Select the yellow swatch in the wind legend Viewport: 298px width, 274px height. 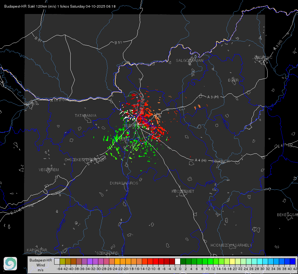tap(233, 261)
